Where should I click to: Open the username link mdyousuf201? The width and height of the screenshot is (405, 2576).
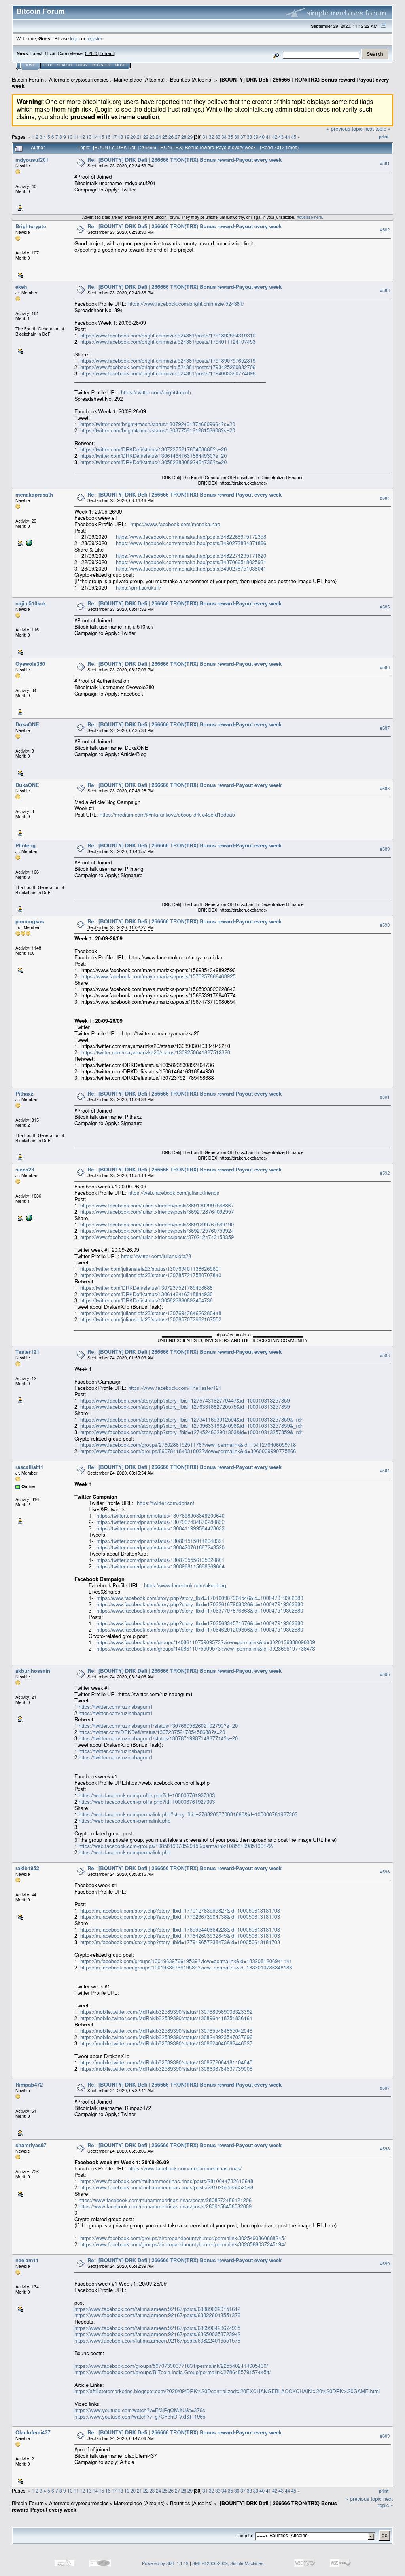(x=32, y=160)
